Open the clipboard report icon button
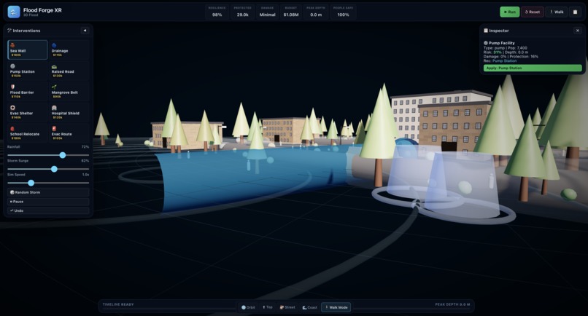Image resolution: width=588 pixels, height=316 pixels. 575,12
